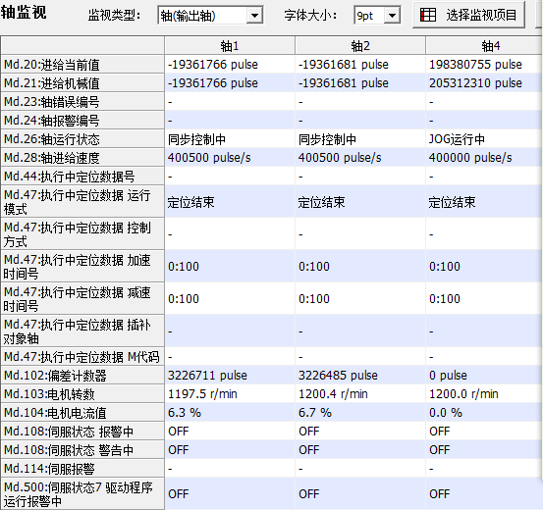Click 轴1 Md.28 speed 400500 pulse/s cell
This screenshot has width=543, height=510.
coord(230,158)
